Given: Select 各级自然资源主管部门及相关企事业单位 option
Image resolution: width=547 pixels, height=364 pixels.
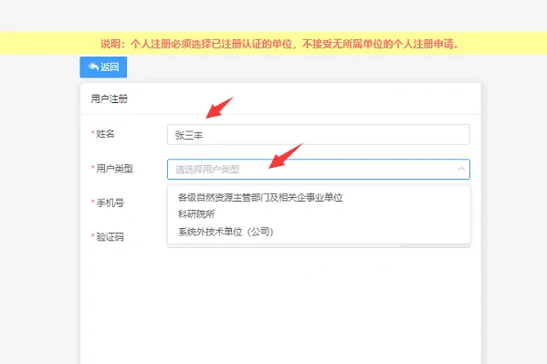Looking at the screenshot, I should (260, 197).
